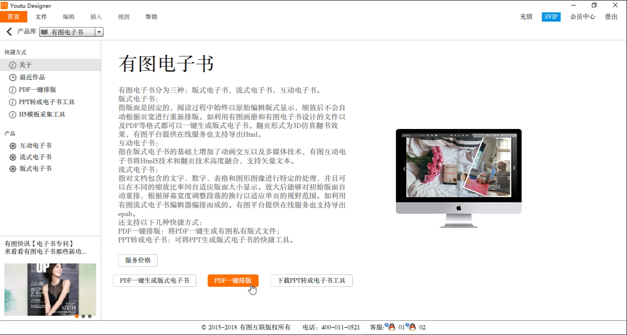Click the 服务价格 button
627x335 pixels.
(139, 260)
